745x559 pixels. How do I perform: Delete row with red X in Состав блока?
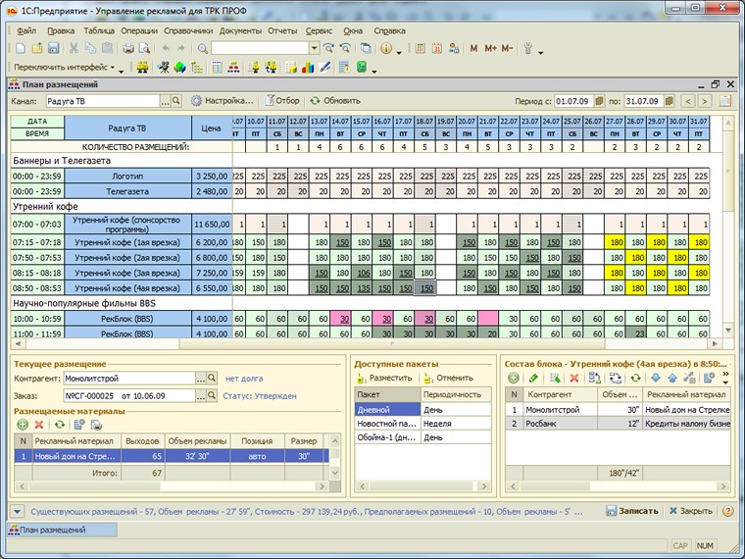574,378
